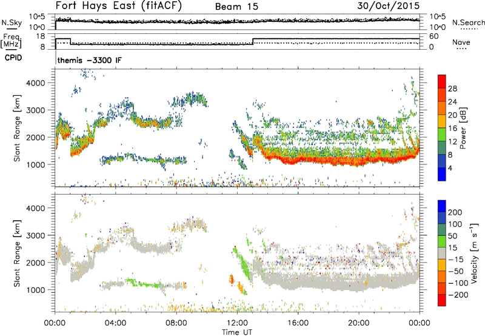Click the 'Freq. [MHz]' axis label
The width and height of the screenshot is (485, 336).
pyautogui.click(x=11, y=41)
